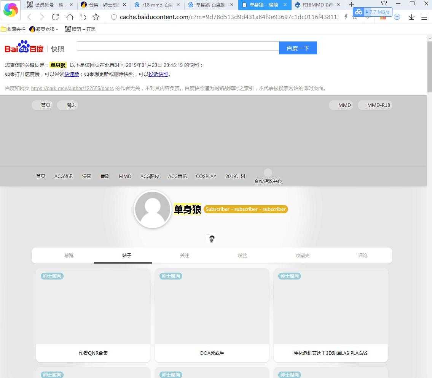Close the R18MMD tab
The height and width of the screenshot is (378, 432).
tap(339, 5)
